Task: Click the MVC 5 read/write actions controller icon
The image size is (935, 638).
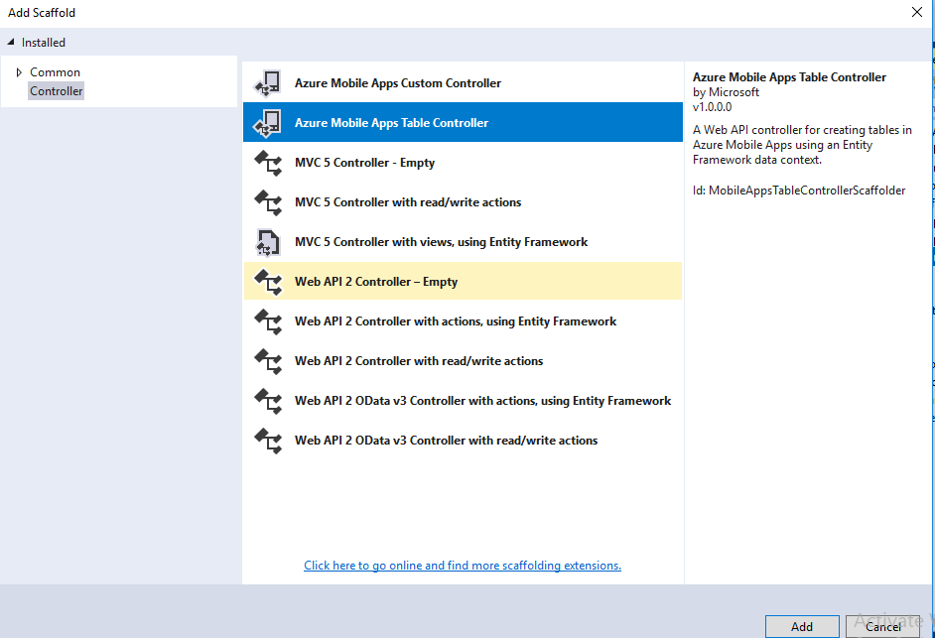Action: [268, 202]
